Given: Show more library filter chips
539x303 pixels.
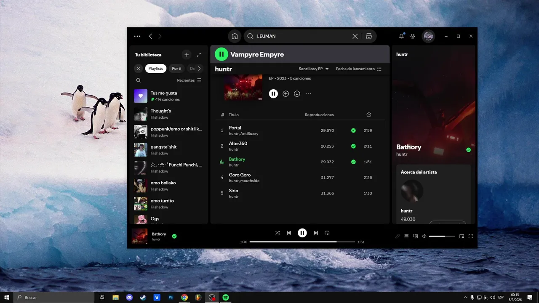Looking at the screenshot, I should pyautogui.click(x=199, y=69).
